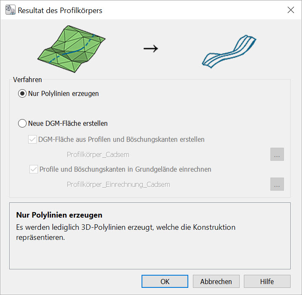Screen dimensions: 302x295
Task: Open help with the Hilfe button
Action: pyautogui.click(x=267, y=282)
